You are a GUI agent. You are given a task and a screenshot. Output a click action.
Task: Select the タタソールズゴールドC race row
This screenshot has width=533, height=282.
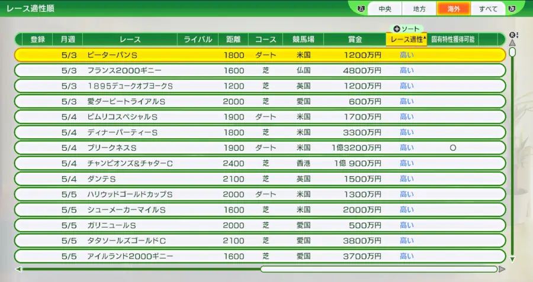(x=259, y=241)
